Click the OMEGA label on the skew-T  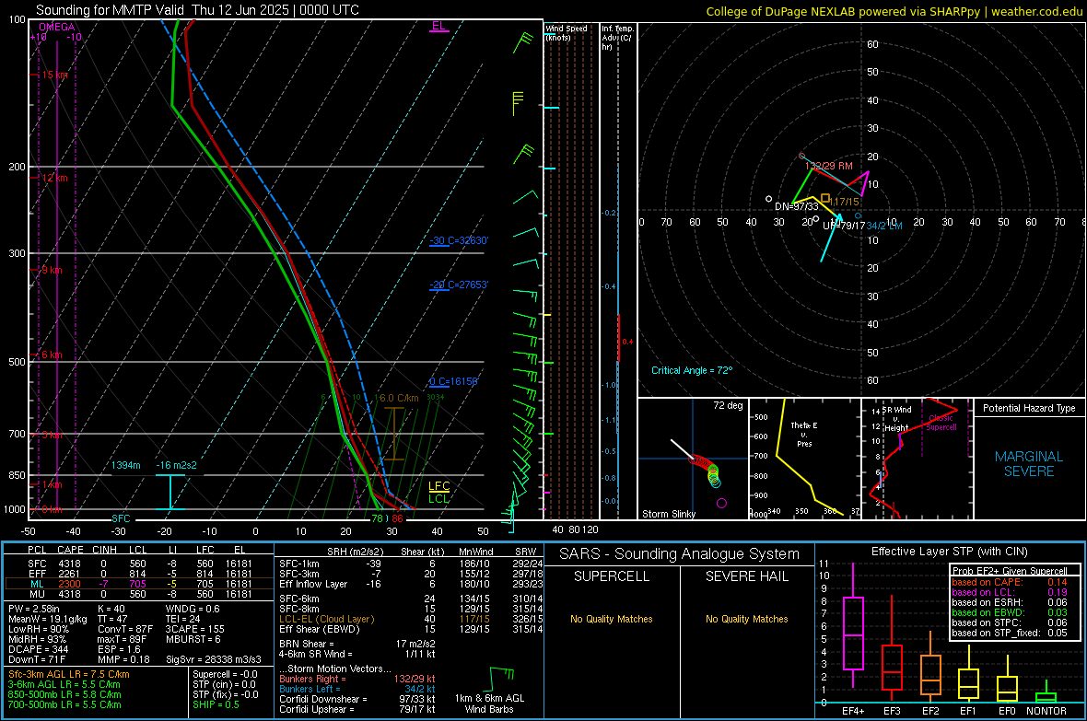[x=57, y=27]
